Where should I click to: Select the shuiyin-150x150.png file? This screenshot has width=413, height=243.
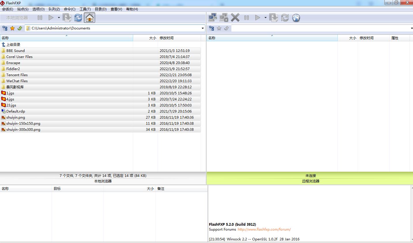100,124
